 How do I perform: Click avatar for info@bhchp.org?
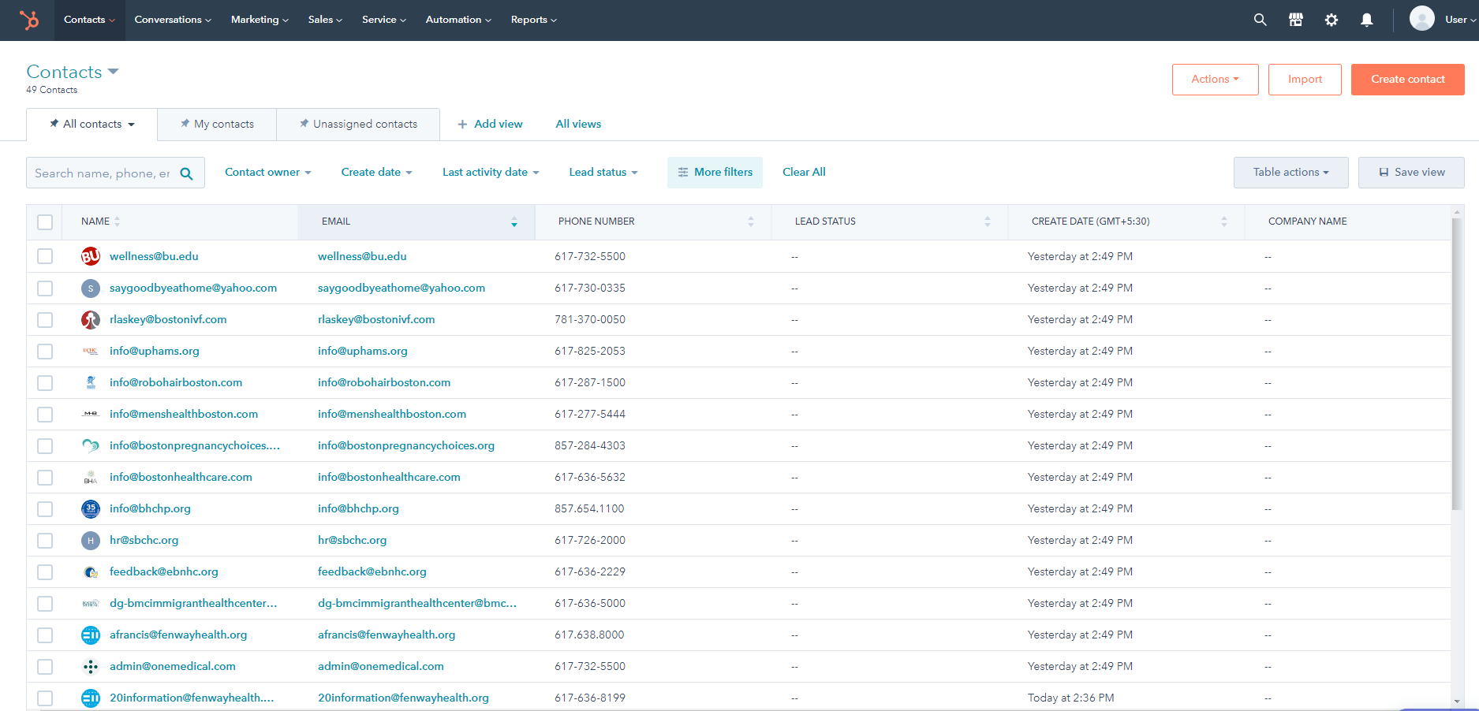tap(91, 508)
